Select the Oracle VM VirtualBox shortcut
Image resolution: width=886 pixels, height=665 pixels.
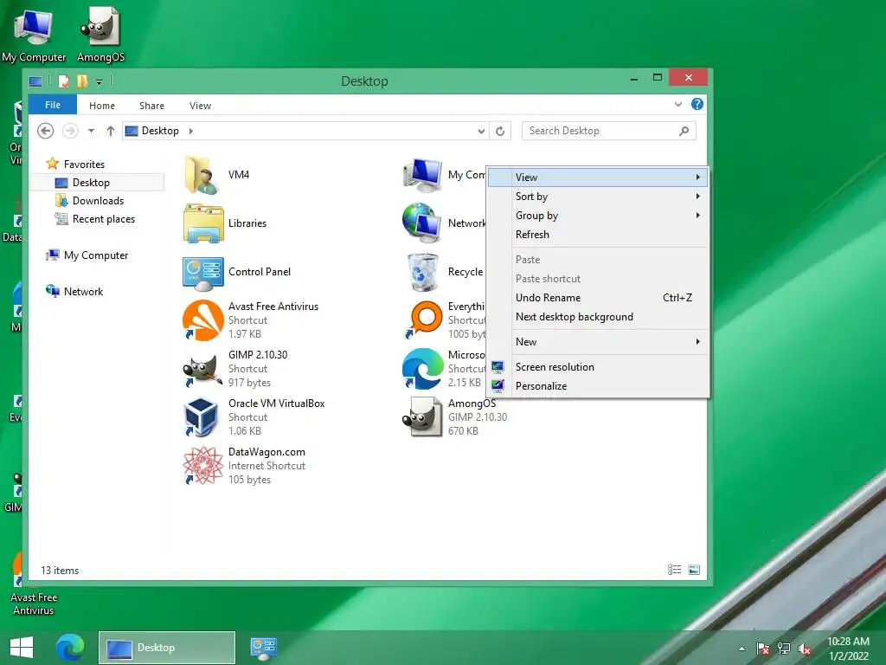(x=202, y=417)
